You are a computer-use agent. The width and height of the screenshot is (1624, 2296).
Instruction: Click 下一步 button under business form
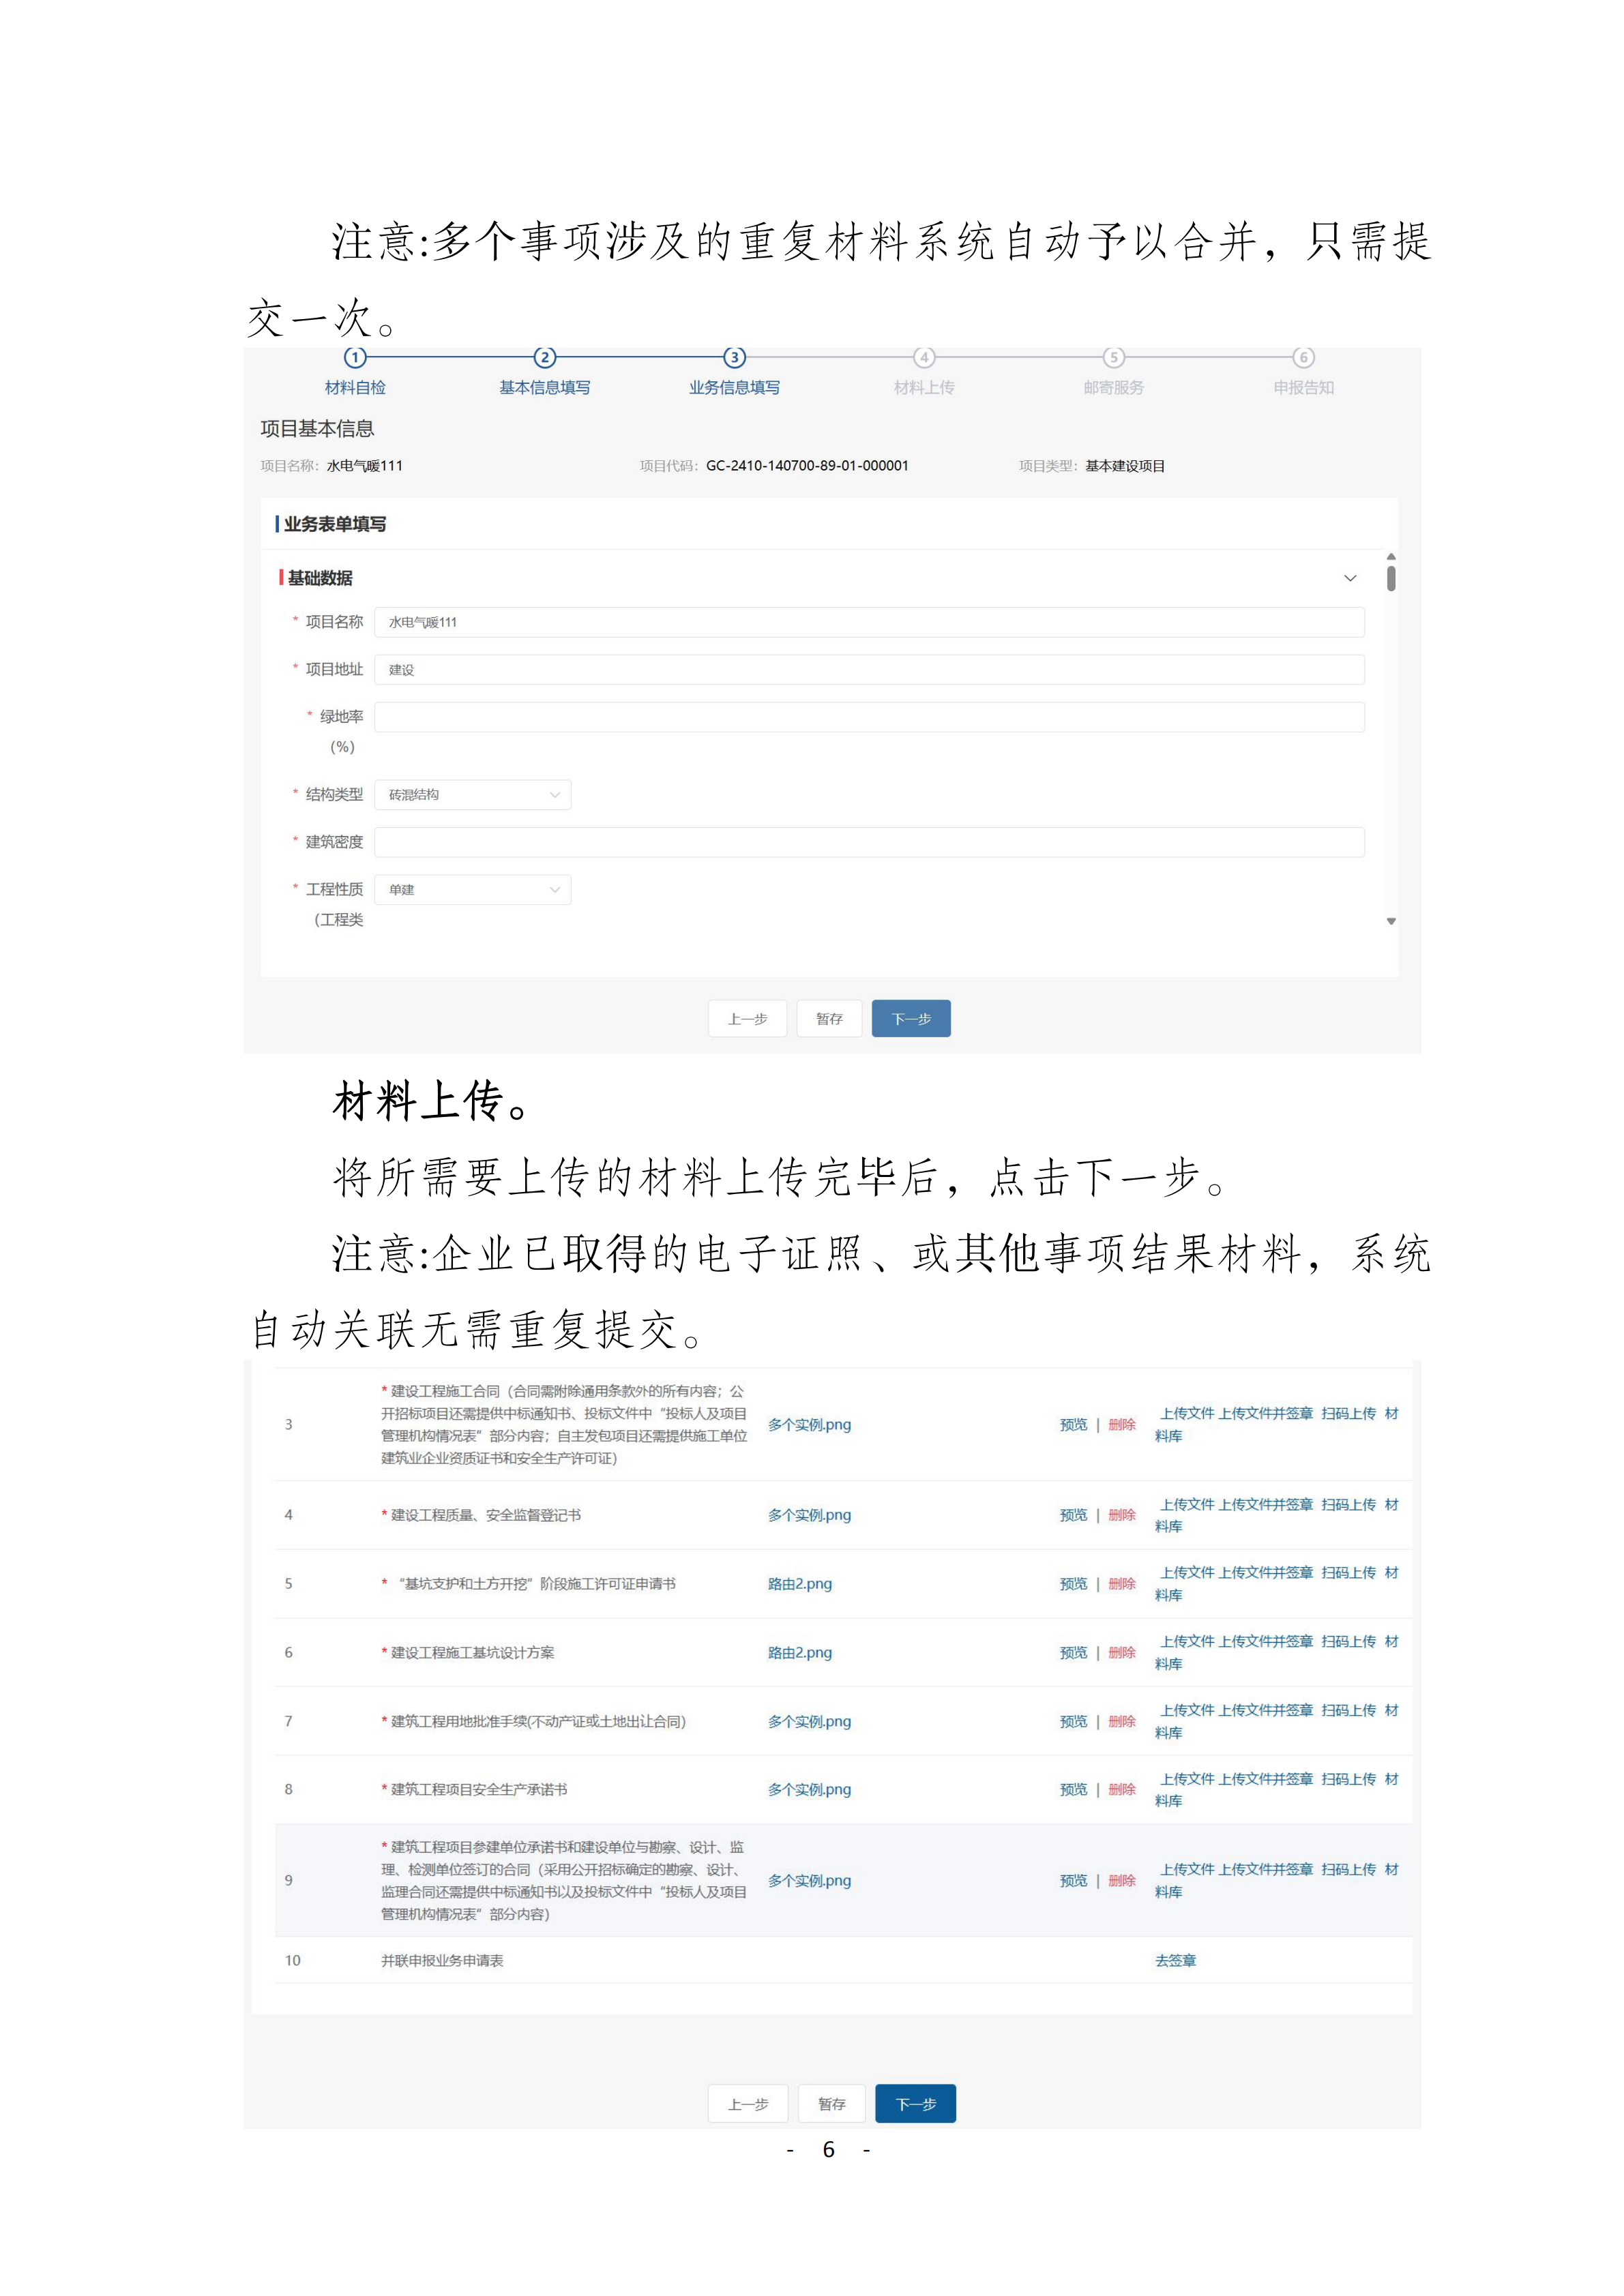pos(911,1019)
